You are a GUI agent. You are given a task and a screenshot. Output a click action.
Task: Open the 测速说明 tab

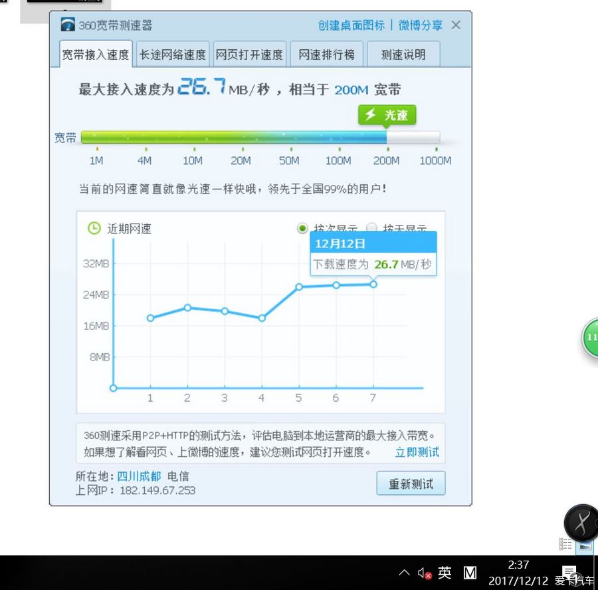click(403, 55)
